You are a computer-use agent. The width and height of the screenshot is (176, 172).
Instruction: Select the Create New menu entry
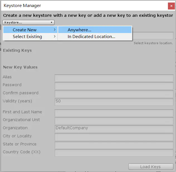[x=30, y=30]
